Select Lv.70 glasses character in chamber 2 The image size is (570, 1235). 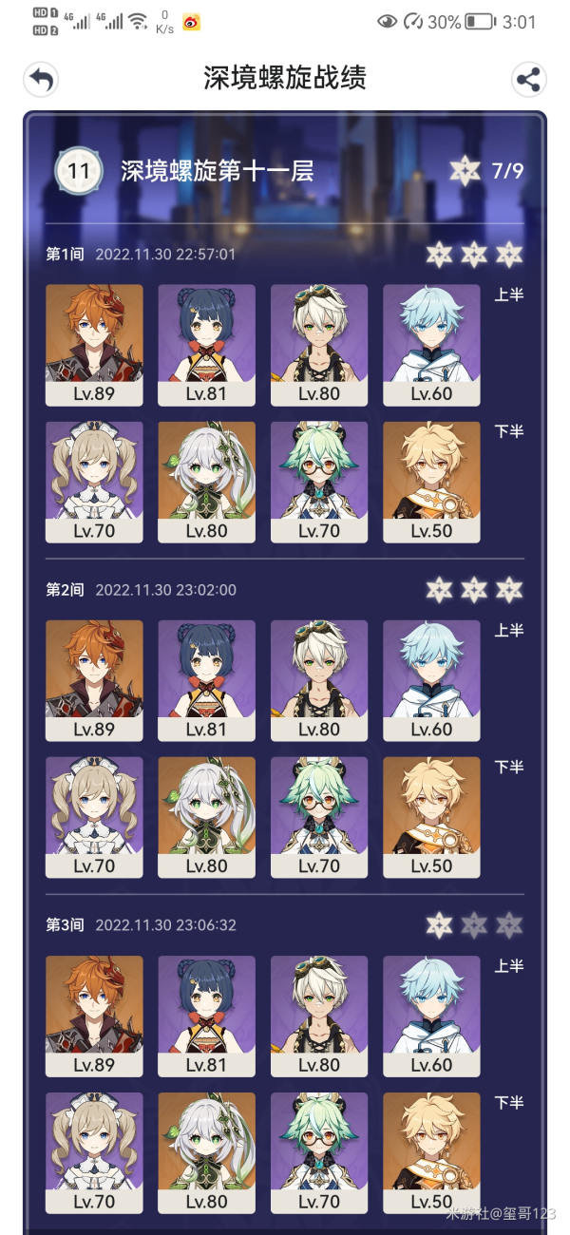click(x=319, y=818)
